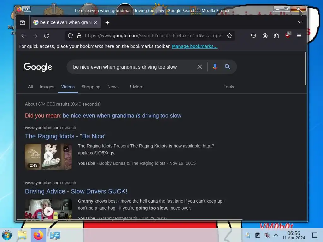Focus the Google search text field
The width and height of the screenshot is (323, 242).
[x=132, y=67]
